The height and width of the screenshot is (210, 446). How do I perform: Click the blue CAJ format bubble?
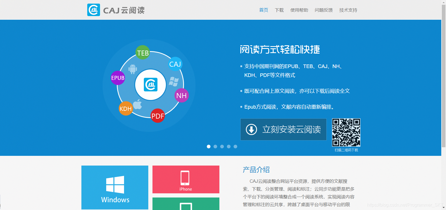click(x=175, y=64)
